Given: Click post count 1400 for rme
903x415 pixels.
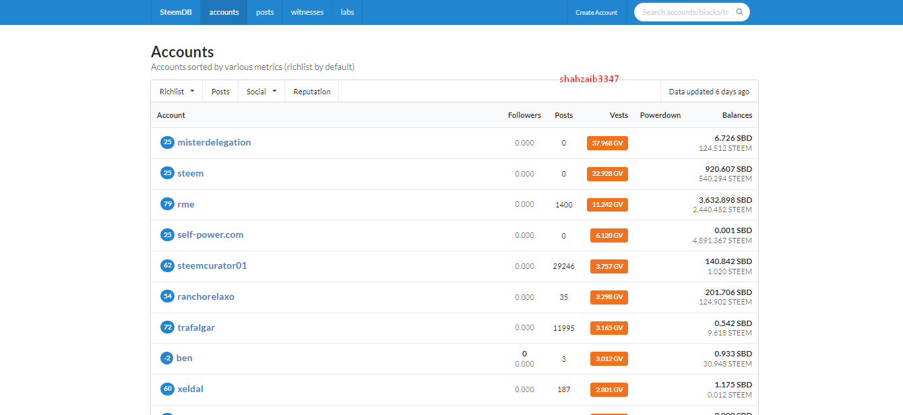Looking at the screenshot, I should 564,204.
